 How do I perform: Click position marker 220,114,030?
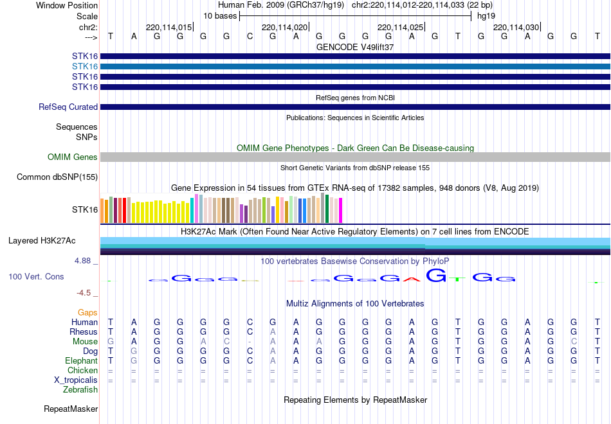click(516, 27)
